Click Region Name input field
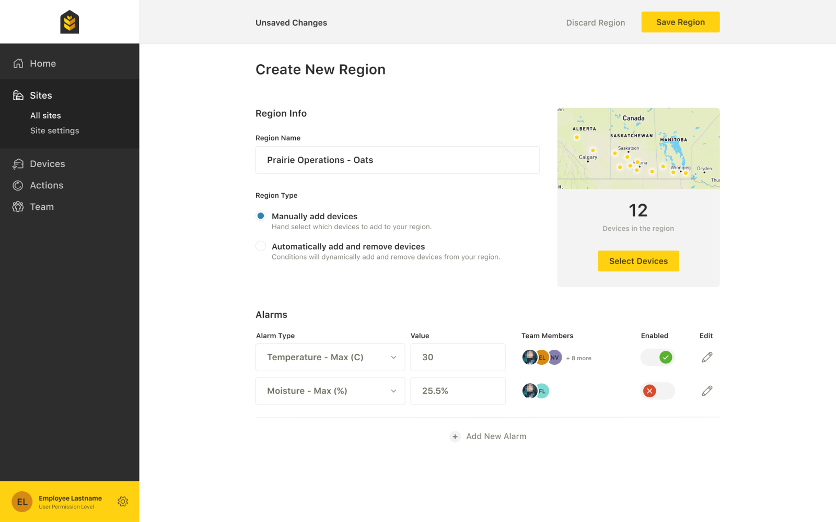 398,160
